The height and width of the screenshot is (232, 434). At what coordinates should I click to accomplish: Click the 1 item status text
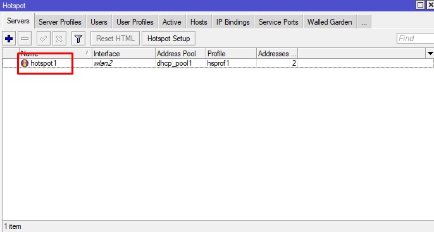click(x=13, y=226)
